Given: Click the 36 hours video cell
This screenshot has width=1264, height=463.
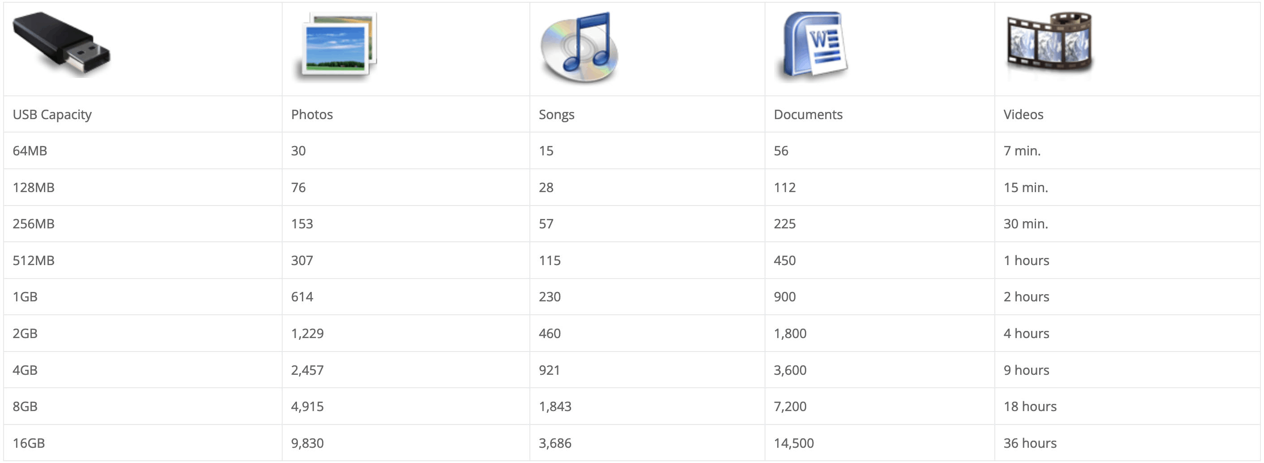Looking at the screenshot, I should [x=1029, y=443].
